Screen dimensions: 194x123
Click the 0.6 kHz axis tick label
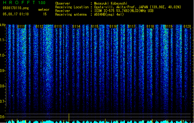[2, 117]
